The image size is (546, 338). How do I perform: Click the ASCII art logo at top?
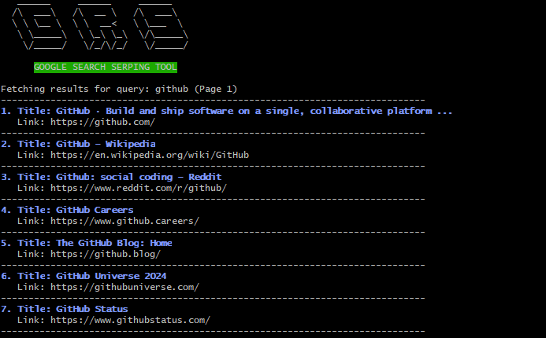pos(100,27)
